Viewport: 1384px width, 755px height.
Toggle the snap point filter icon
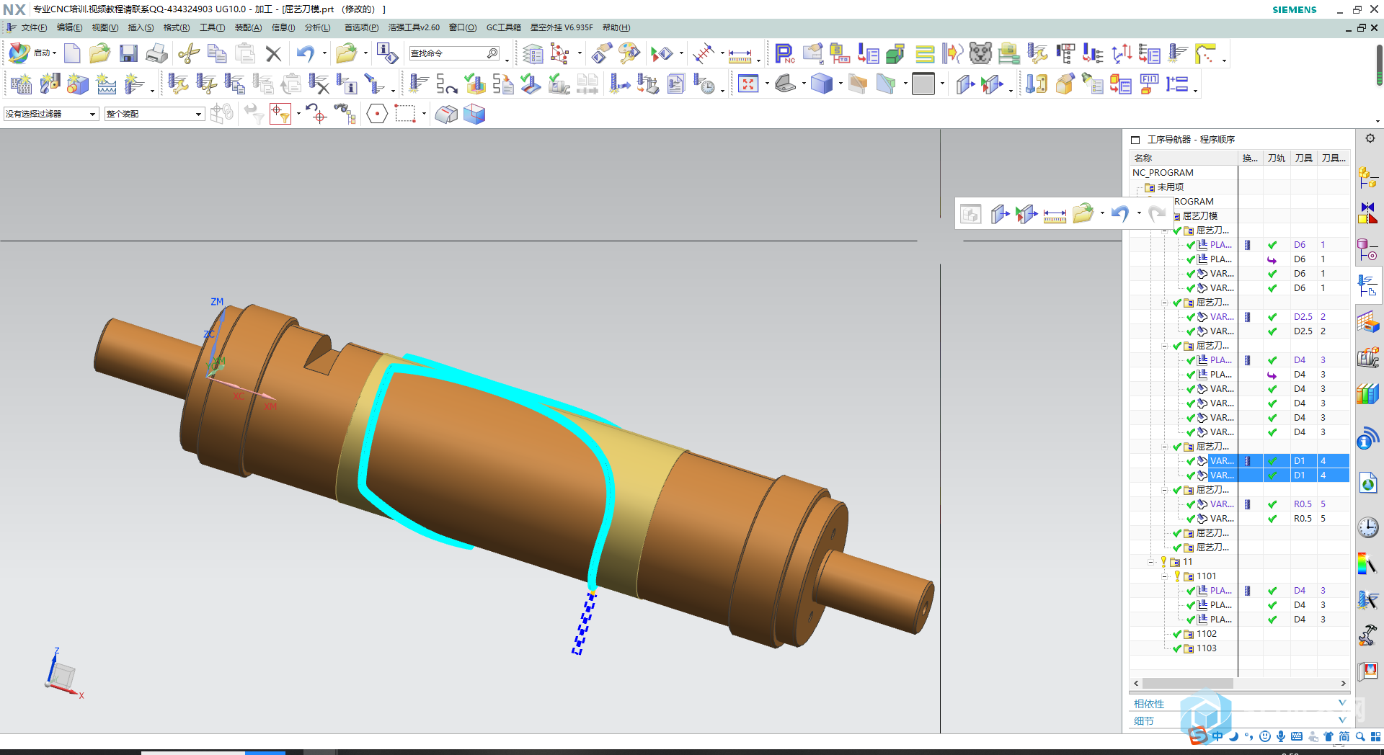coord(280,114)
